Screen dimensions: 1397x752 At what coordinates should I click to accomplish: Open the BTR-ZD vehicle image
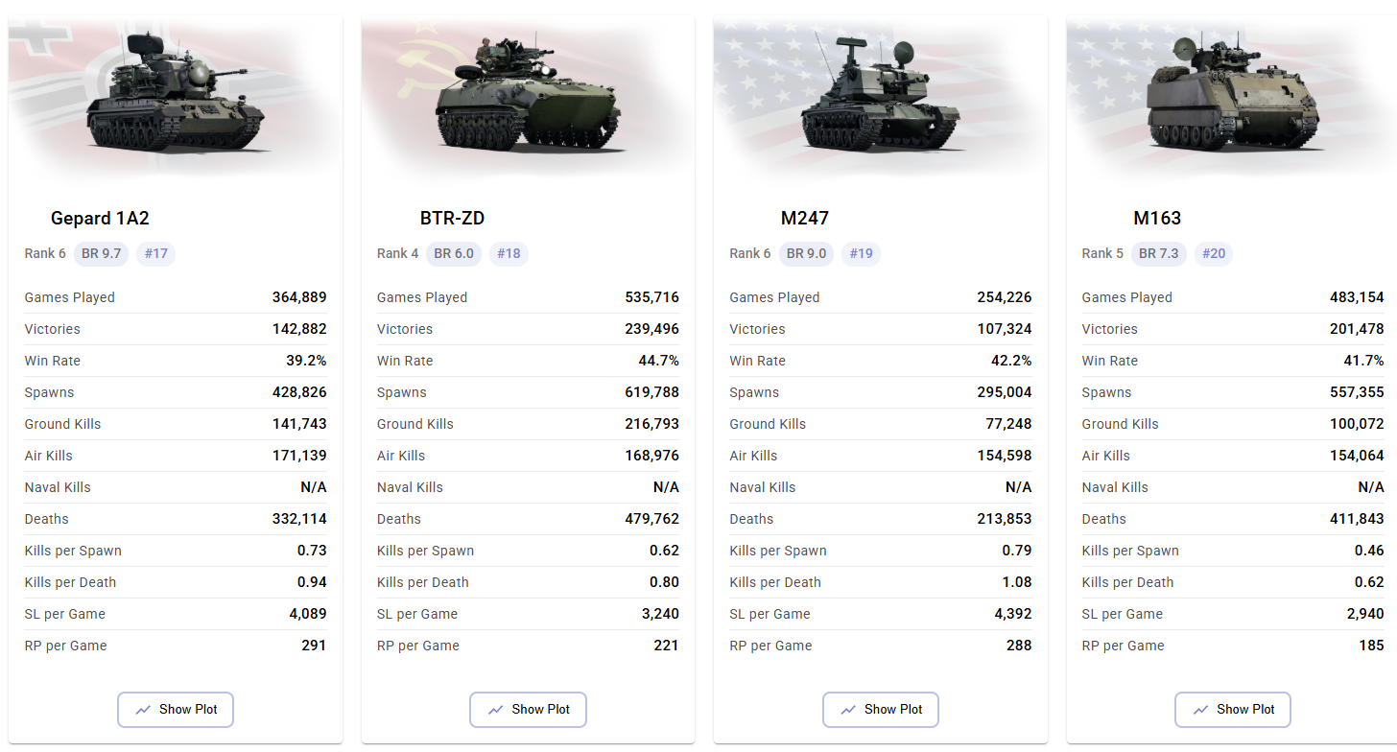528,96
